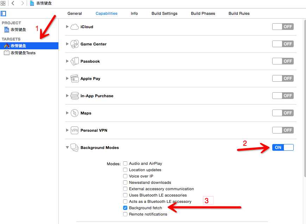Click 表情键盘 in the jump bar
This screenshot has width=306, height=224.
[x=44, y=3]
